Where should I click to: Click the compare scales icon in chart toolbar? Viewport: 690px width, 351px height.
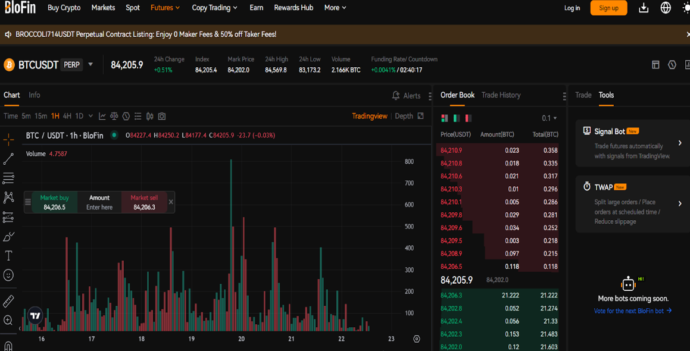click(114, 116)
